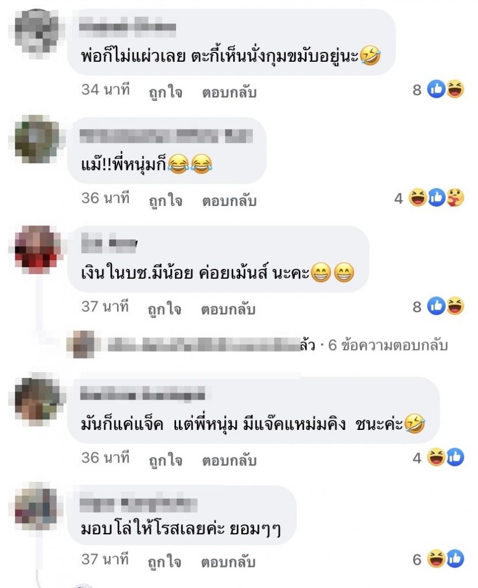
Task: Like the แม๊!!พี่หนุ่มก็ comment via ถูกใจ
Action: pos(166,200)
